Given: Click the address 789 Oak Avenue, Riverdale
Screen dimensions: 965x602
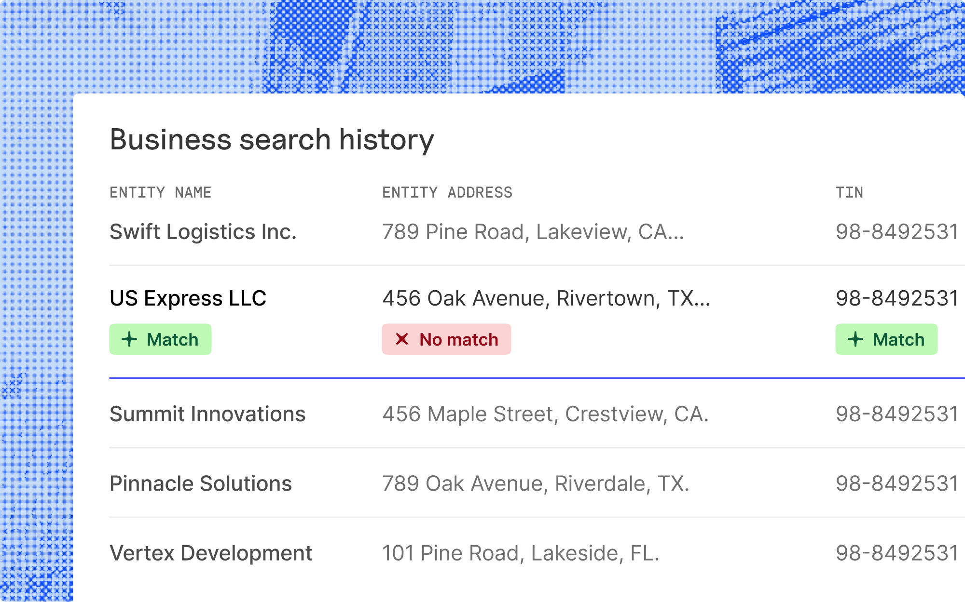Looking at the screenshot, I should [x=536, y=483].
